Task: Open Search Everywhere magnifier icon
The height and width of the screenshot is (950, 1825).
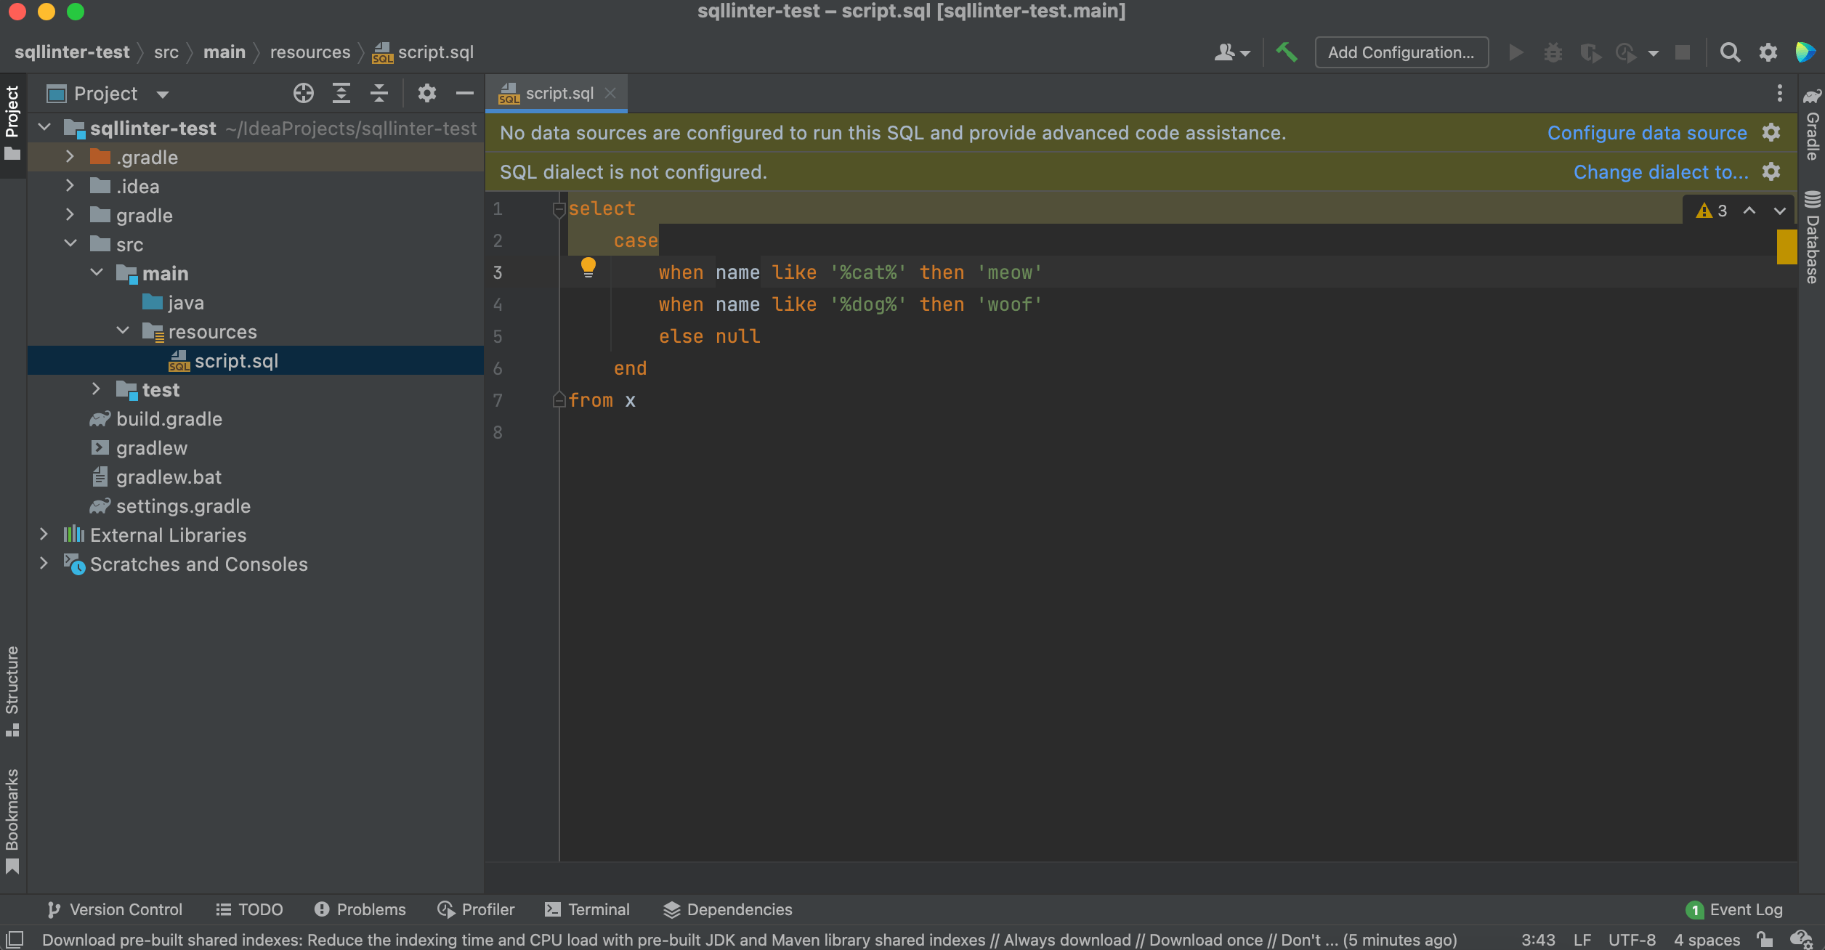Action: coord(1730,52)
